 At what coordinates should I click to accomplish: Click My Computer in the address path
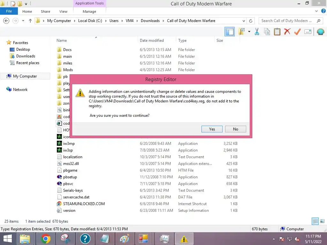tap(59, 21)
